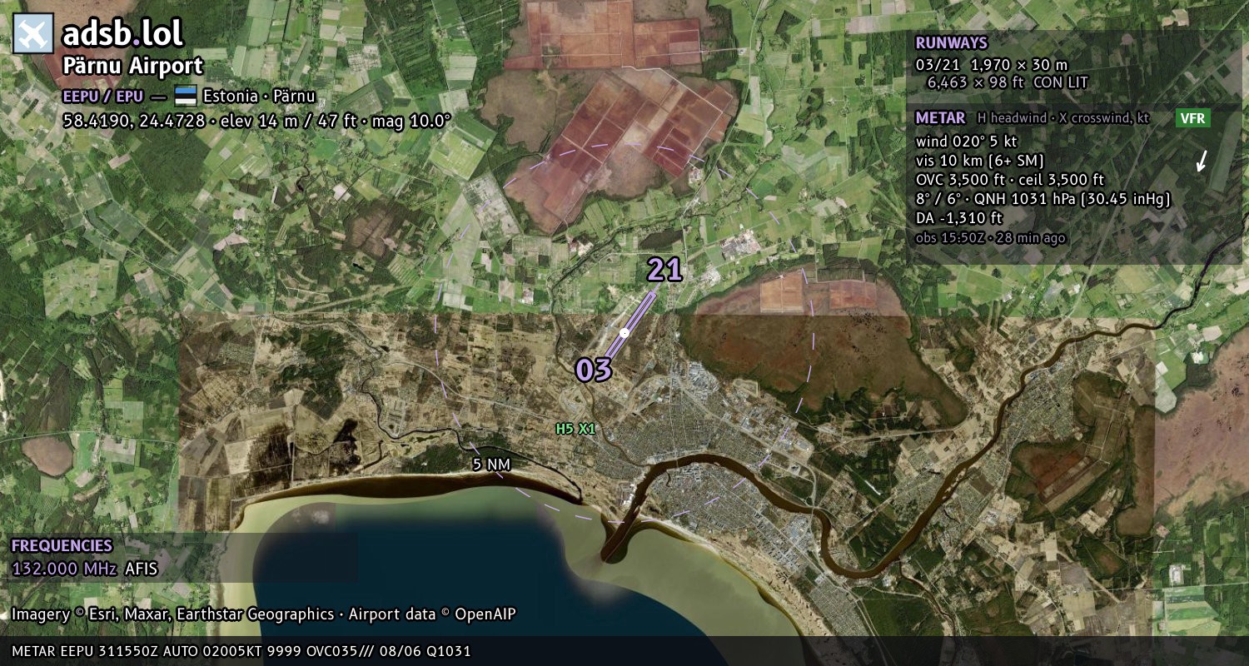Click the FREQUENCIES section heading
Image resolution: width=1249 pixels, height=666 pixels.
[62, 546]
